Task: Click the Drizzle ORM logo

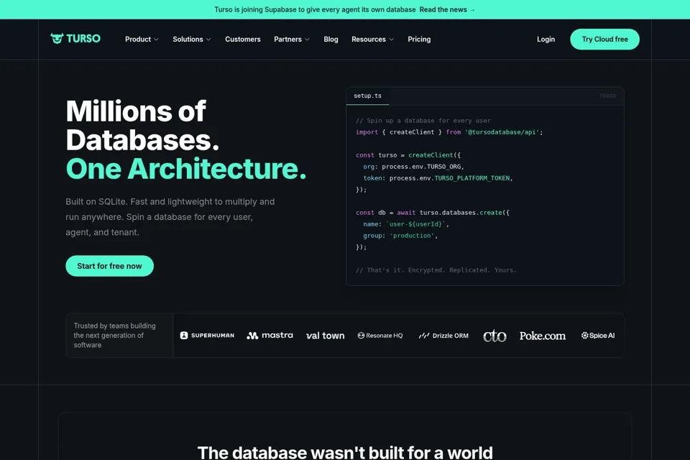Action: tap(443, 336)
